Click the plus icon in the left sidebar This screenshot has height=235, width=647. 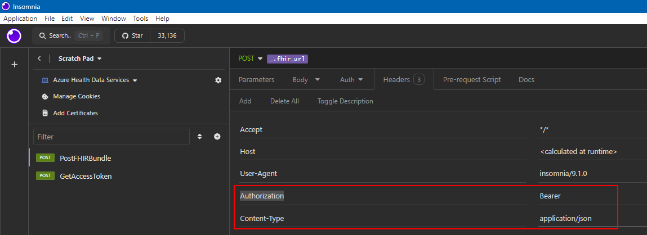14,65
